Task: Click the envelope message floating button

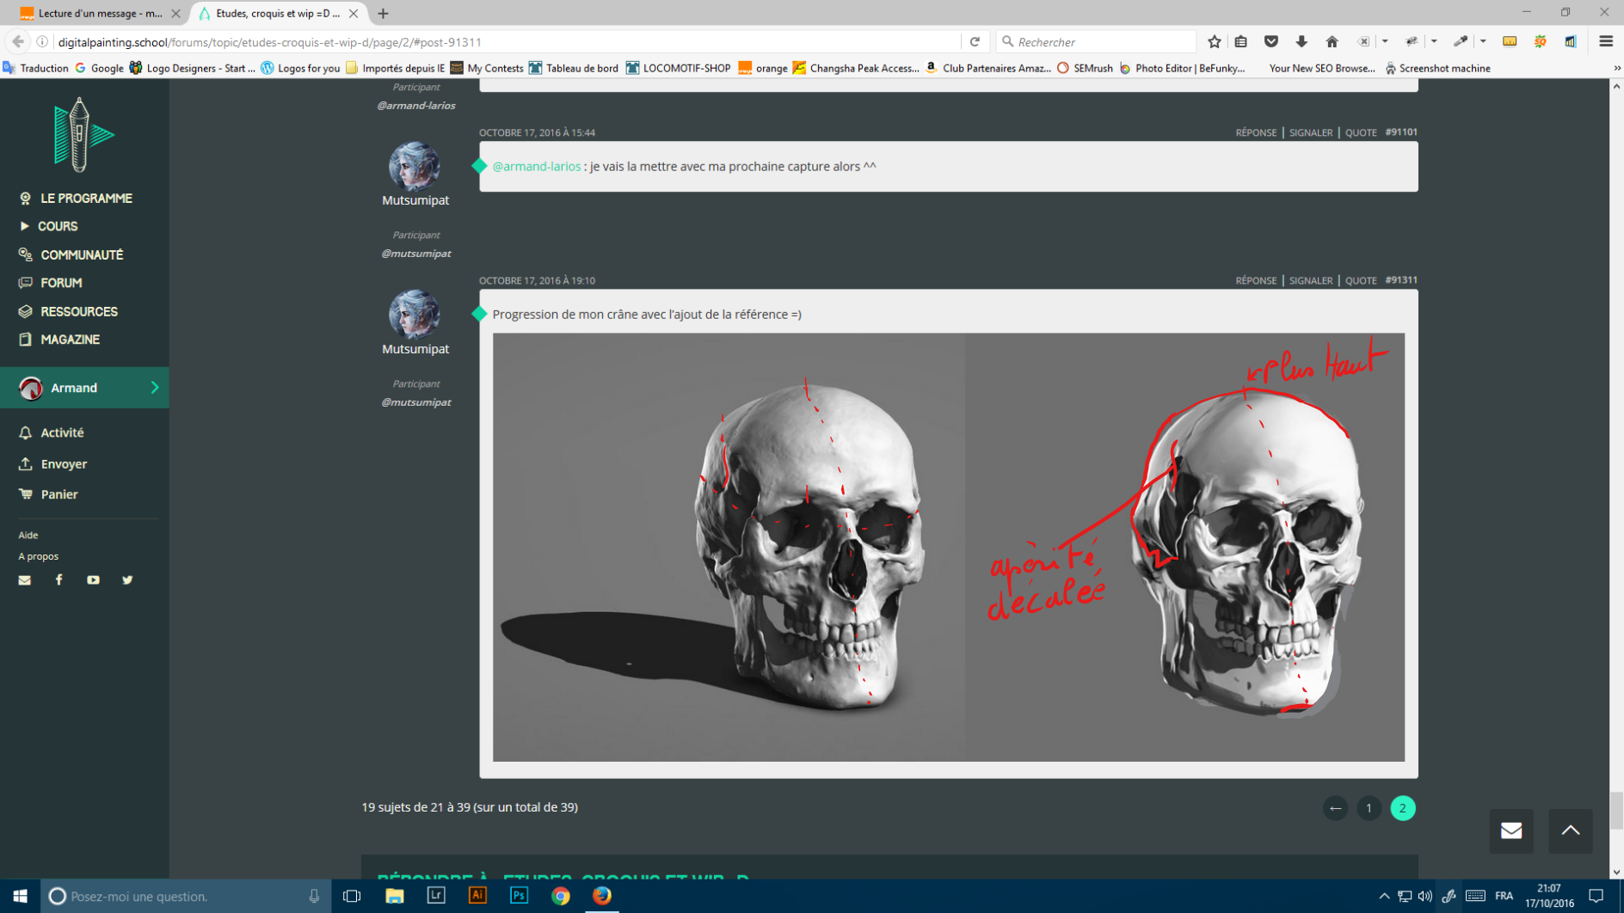Action: [1510, 830]
